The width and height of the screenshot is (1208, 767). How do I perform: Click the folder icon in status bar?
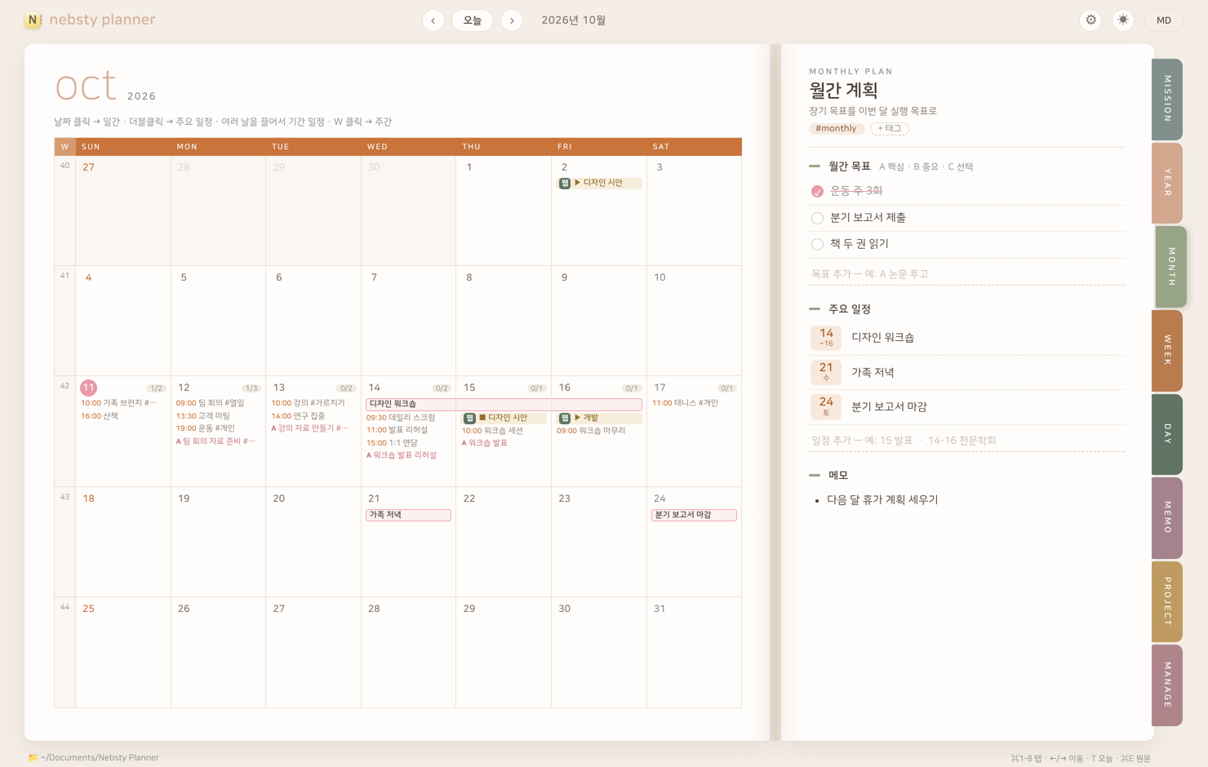point(33,757)
